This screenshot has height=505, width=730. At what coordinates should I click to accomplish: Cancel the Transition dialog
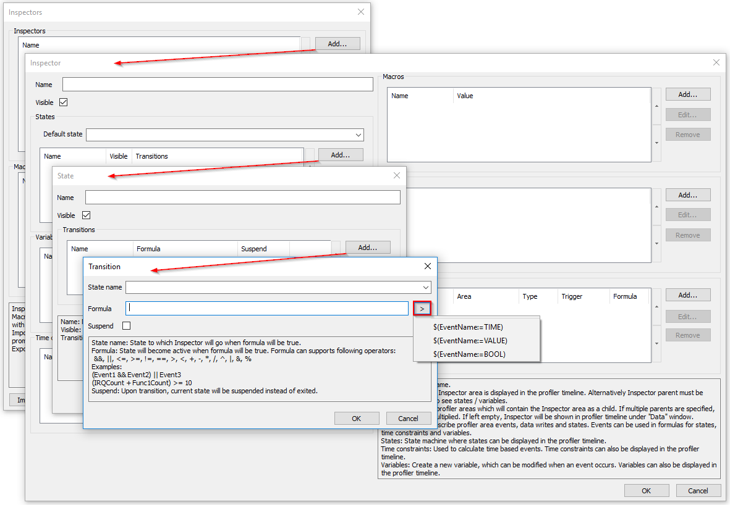coord(408,418)
